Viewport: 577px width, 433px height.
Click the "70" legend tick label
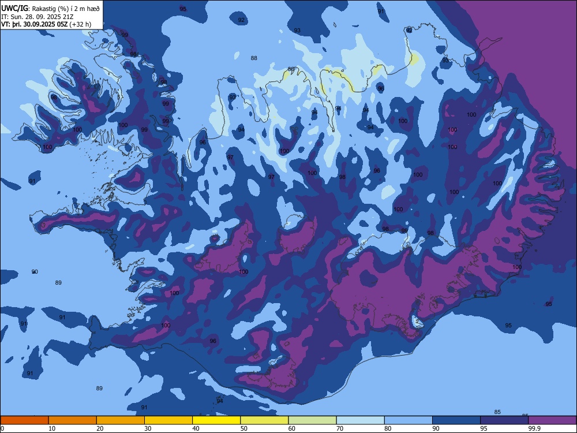pyautogui.click(x=340, y=428)
